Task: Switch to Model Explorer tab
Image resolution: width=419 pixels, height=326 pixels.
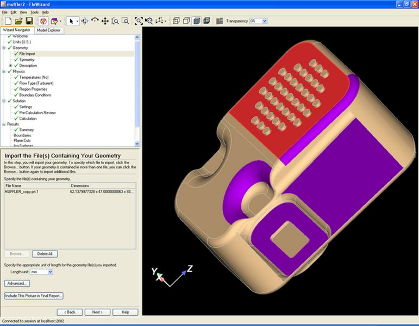Action: pyautogui.click(x=48, y=30)
